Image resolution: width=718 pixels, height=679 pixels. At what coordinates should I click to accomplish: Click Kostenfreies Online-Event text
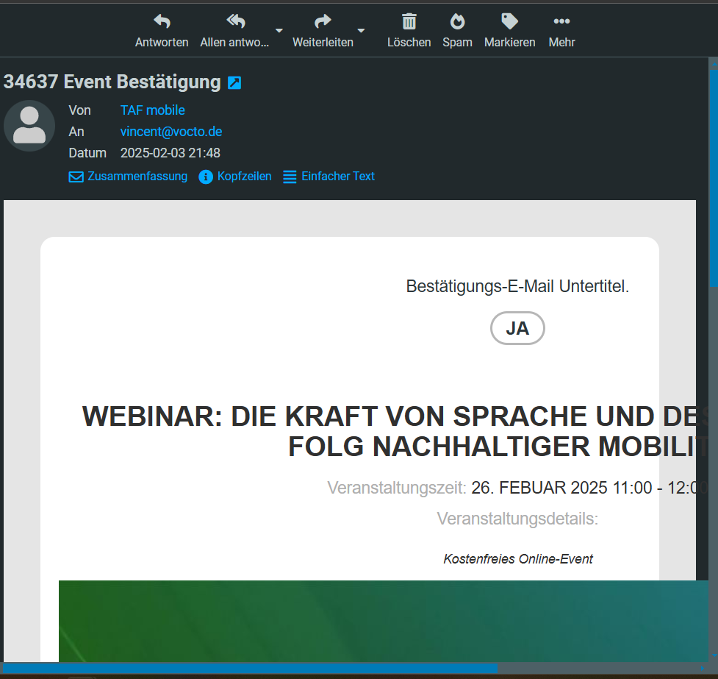click(518, 559)
